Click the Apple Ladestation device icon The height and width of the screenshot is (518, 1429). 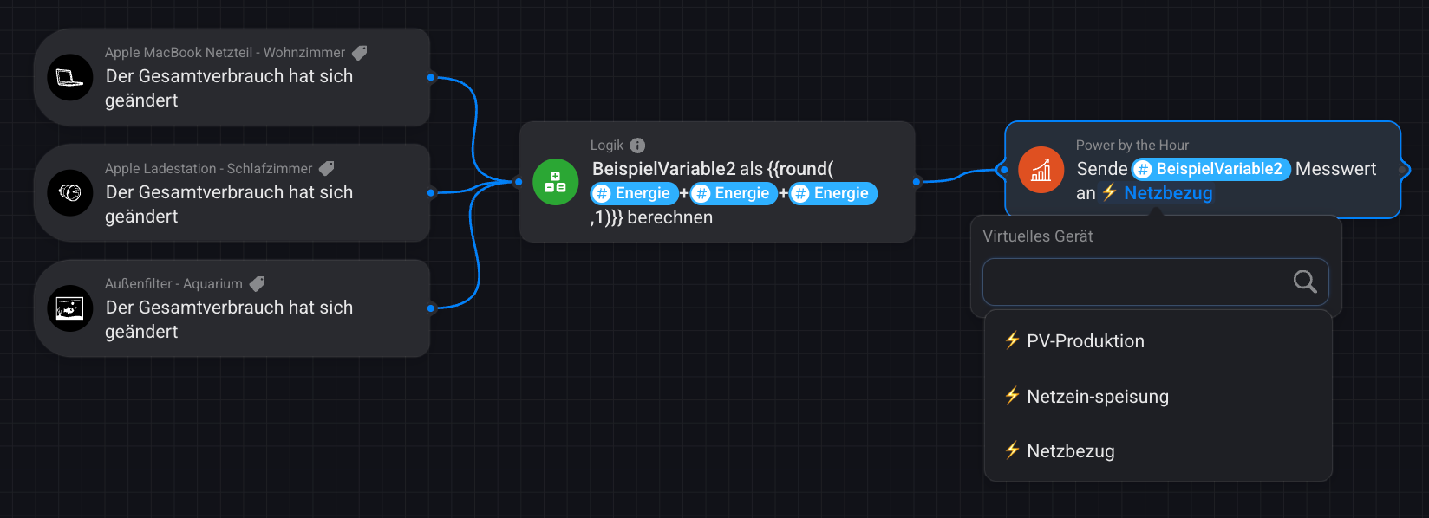pos(69,192)
